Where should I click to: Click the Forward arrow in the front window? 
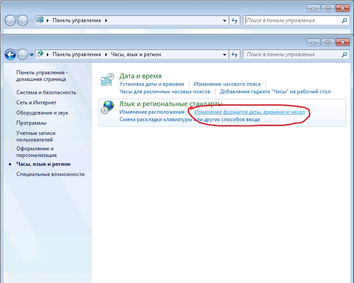pyautogui.click(x=23, y=55)
